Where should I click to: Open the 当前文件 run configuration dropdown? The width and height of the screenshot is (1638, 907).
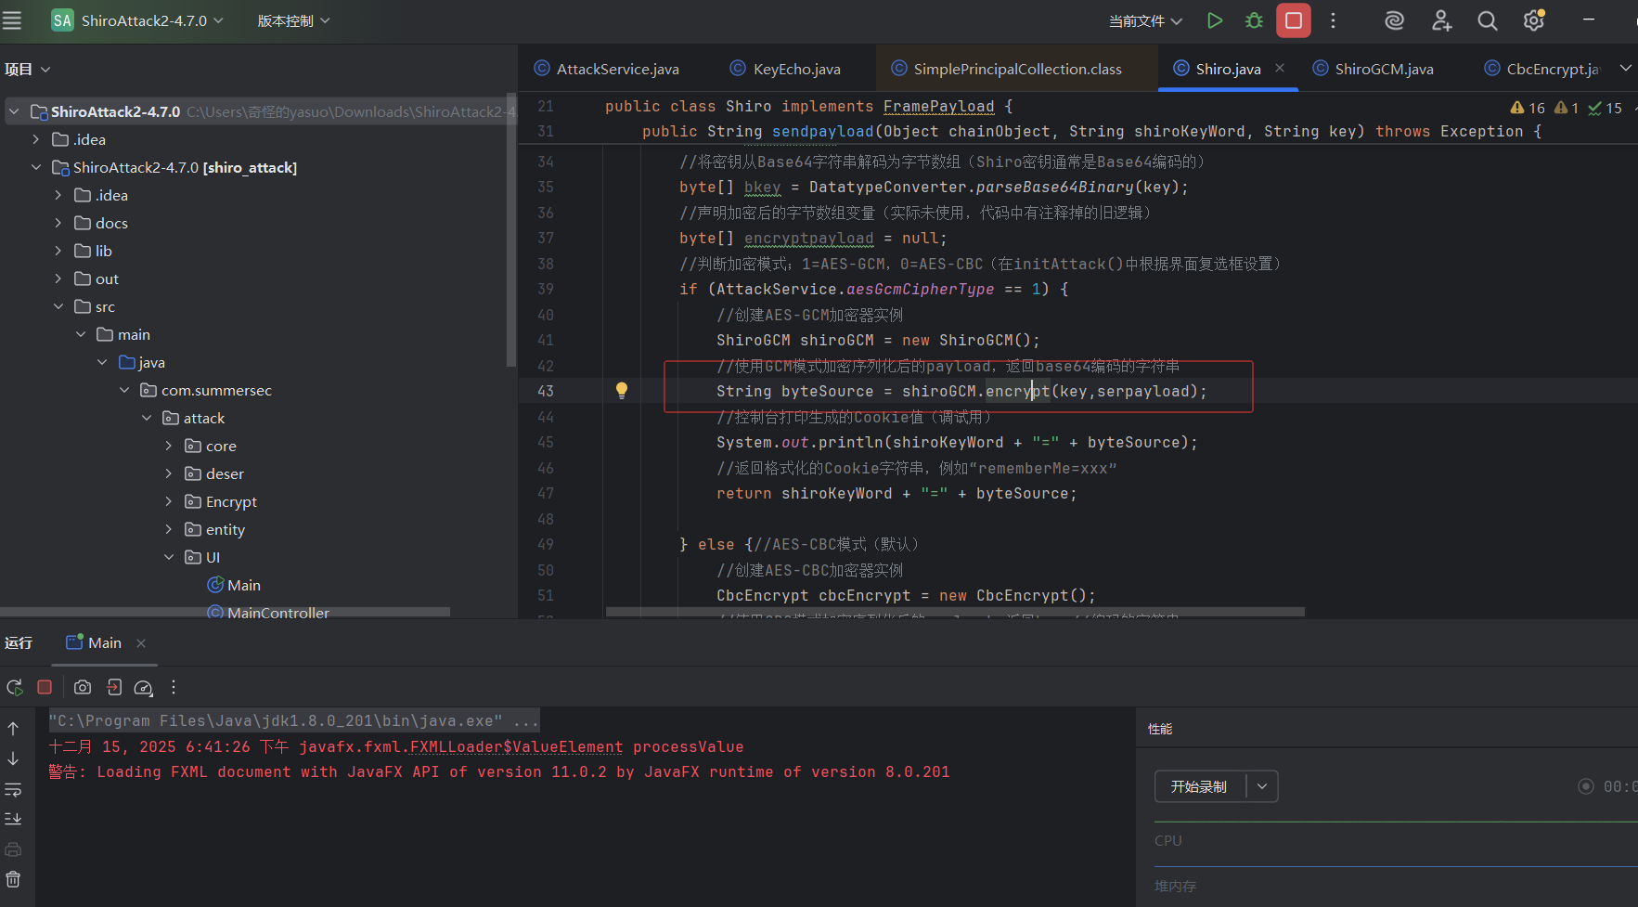point(1145,20)
